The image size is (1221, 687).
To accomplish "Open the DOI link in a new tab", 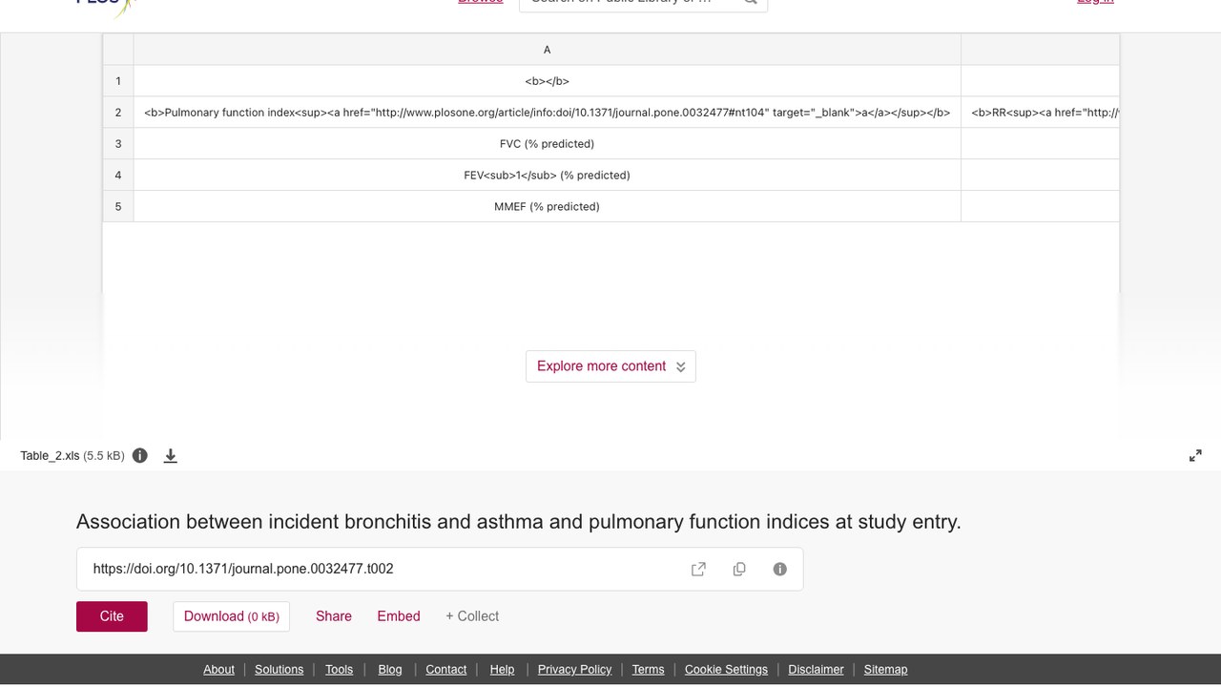I will [x=698, y=569].
